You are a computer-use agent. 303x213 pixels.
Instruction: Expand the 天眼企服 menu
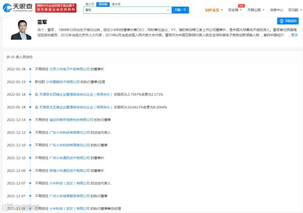tap(256, 10)
